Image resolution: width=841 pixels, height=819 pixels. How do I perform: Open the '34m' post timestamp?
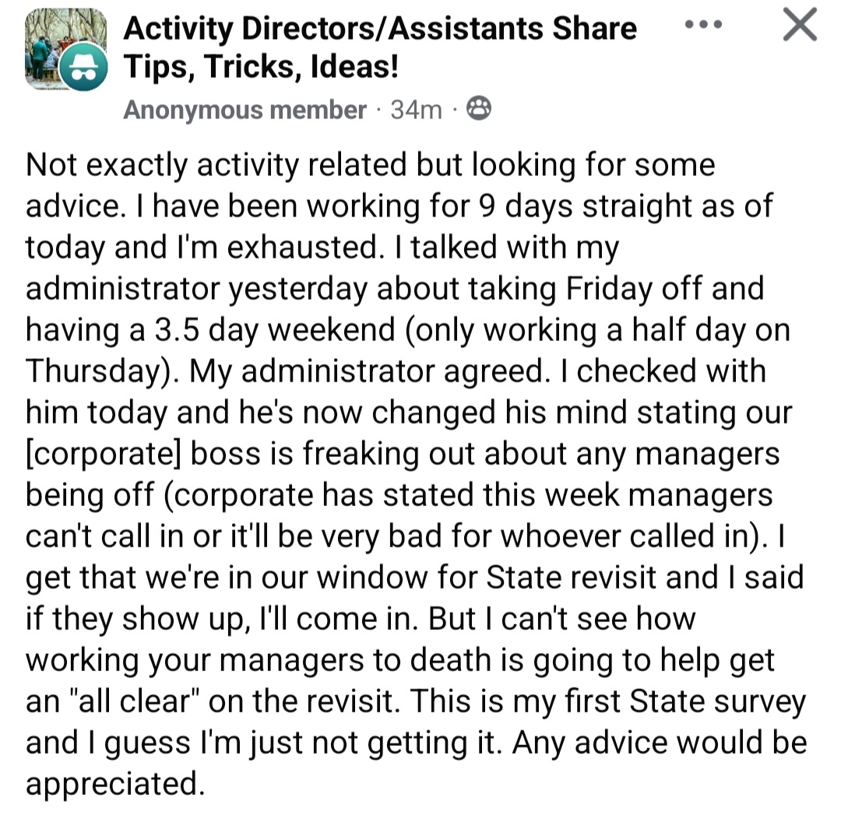(416, 110)
